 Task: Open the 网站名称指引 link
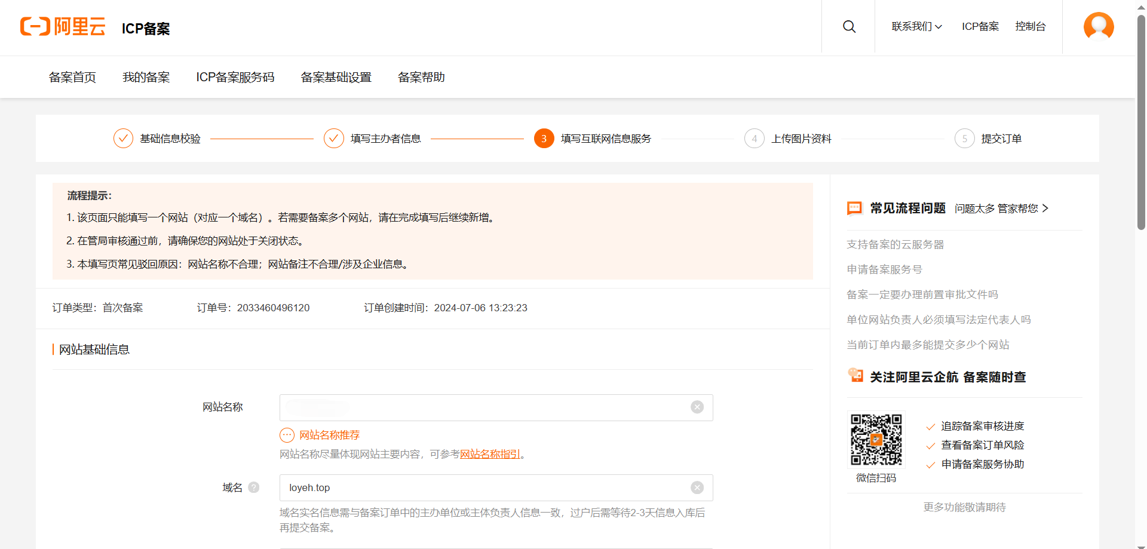489,453
